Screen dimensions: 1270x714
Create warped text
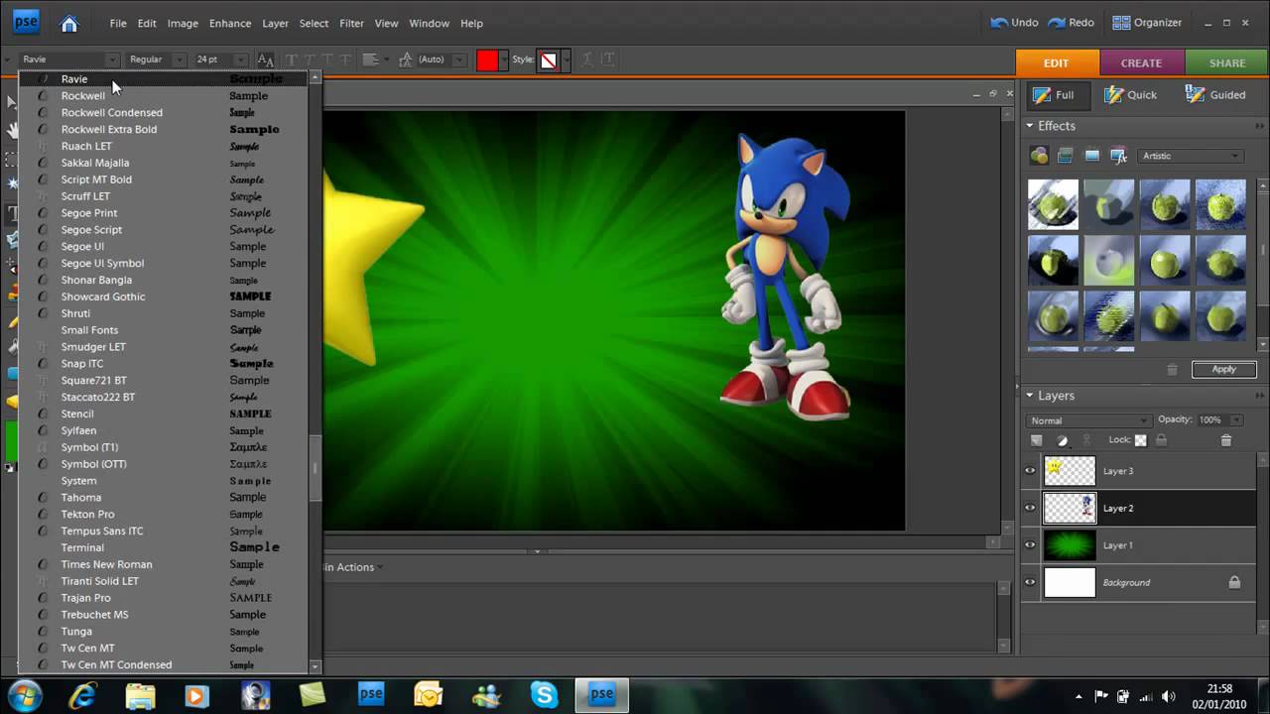[x=588, y=59]
